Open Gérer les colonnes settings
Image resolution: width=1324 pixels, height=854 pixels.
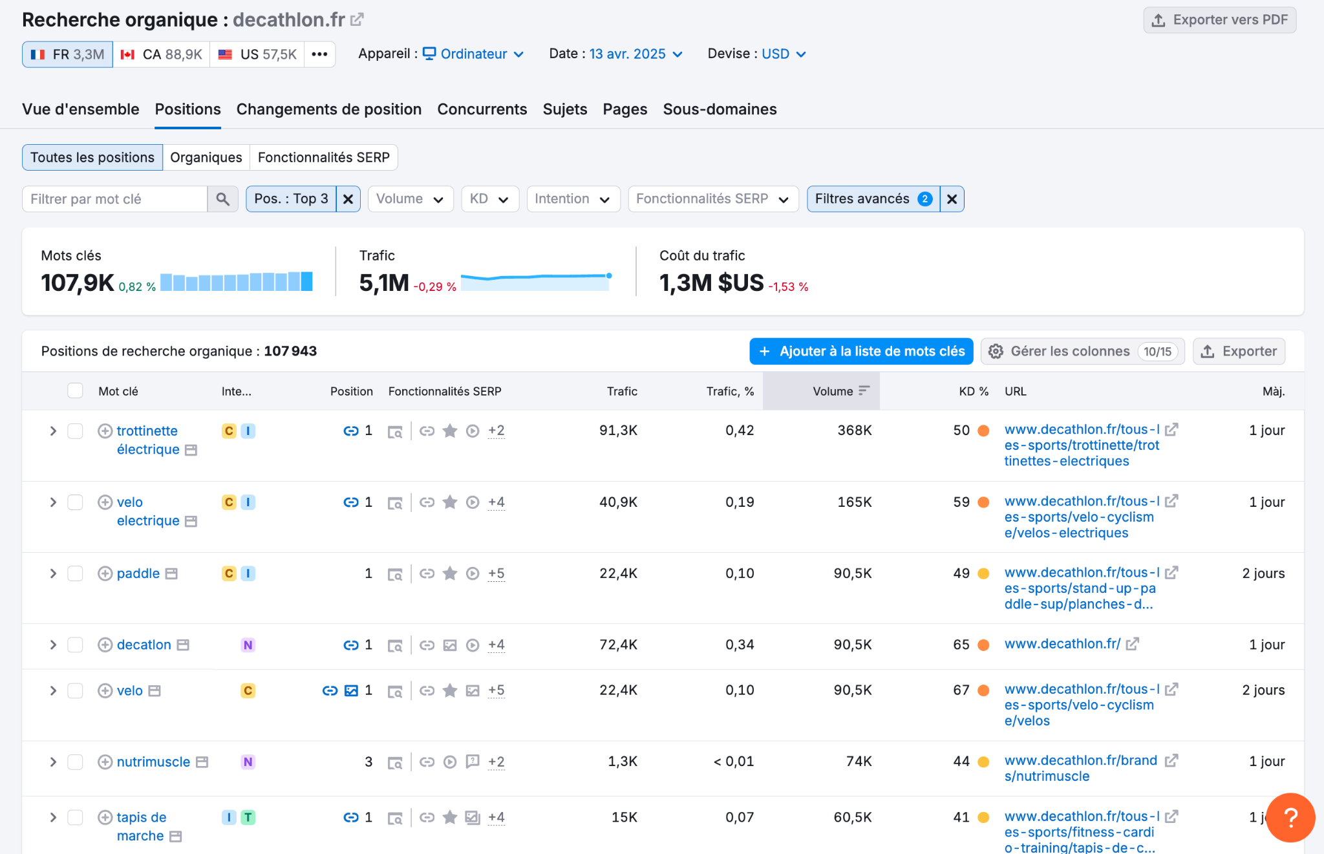pos(1083,352)
